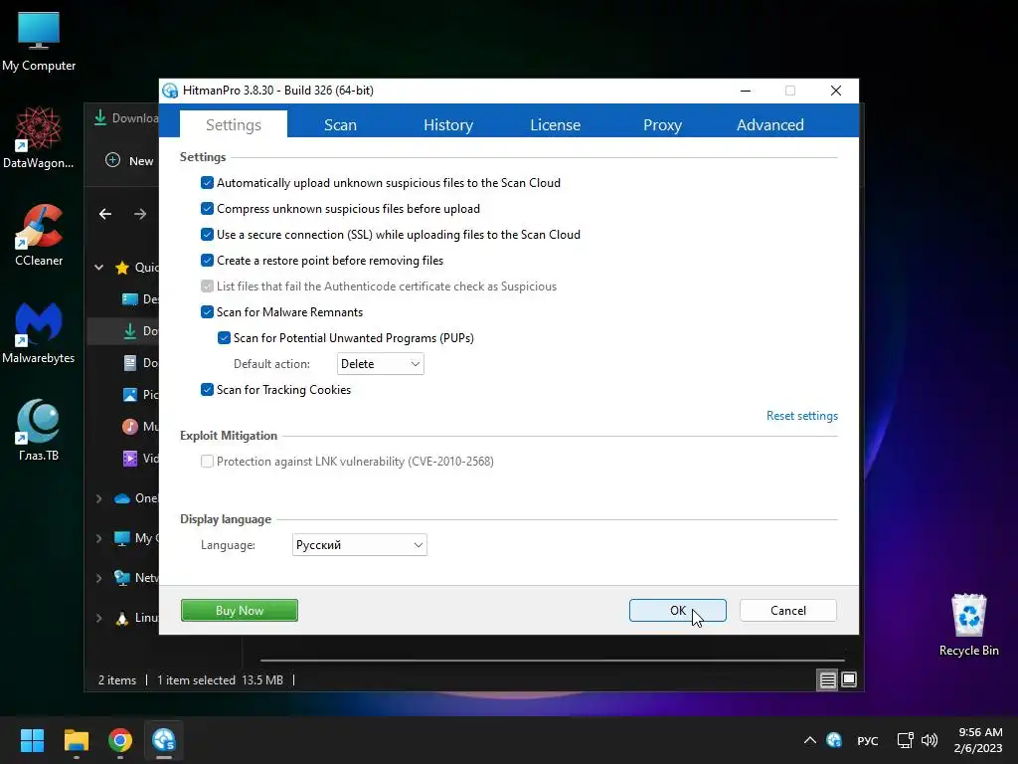Image resolution: width=1018 pixels, height=764 pixels.
Task: Click the Buy Now button
Action: pos(240,610)
